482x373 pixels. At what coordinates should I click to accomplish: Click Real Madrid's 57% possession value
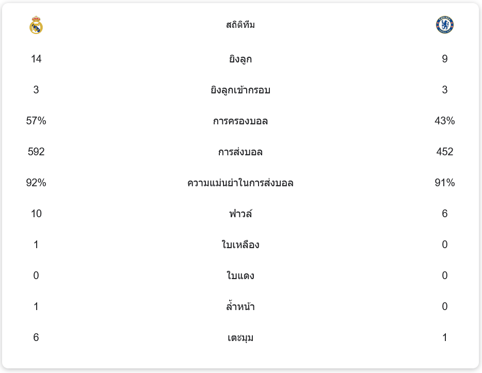(x=36, y=121)
